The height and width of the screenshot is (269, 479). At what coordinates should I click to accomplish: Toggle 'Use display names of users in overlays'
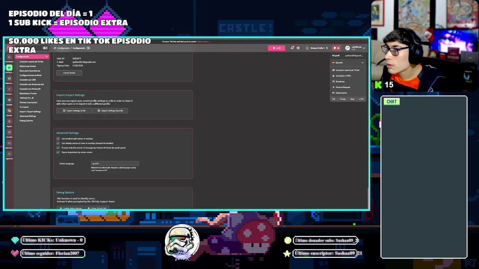point(58,143)
